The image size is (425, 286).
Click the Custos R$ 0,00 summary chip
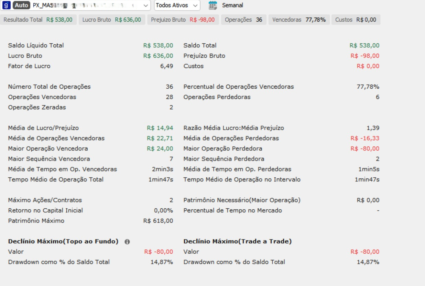coord(356,20)
